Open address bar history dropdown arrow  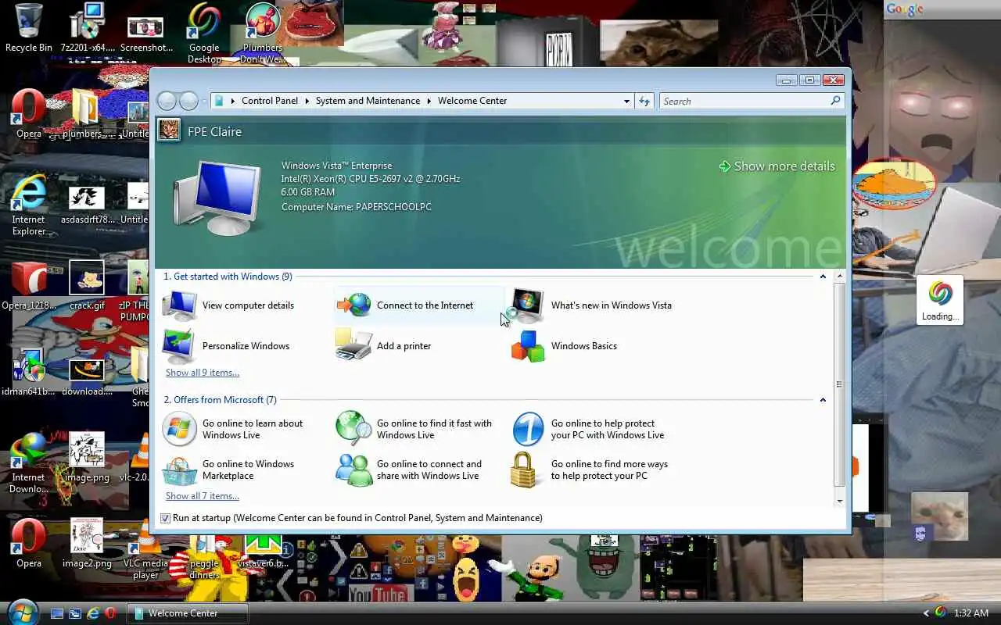[x=626, y=101]
